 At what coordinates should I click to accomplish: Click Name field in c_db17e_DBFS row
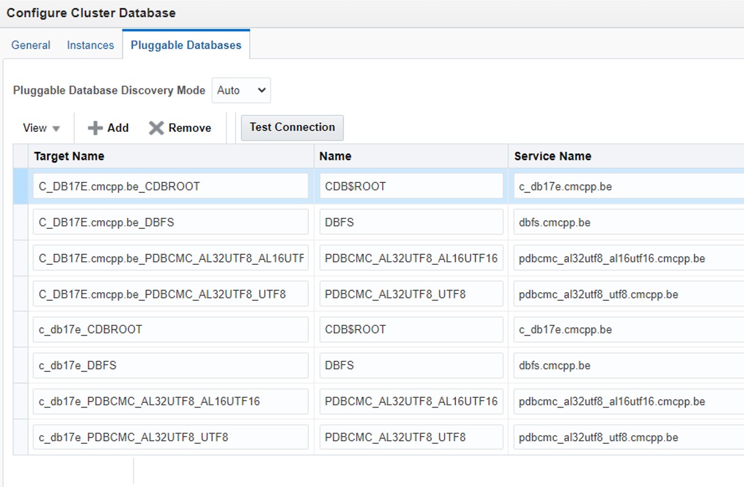[411, 366]
